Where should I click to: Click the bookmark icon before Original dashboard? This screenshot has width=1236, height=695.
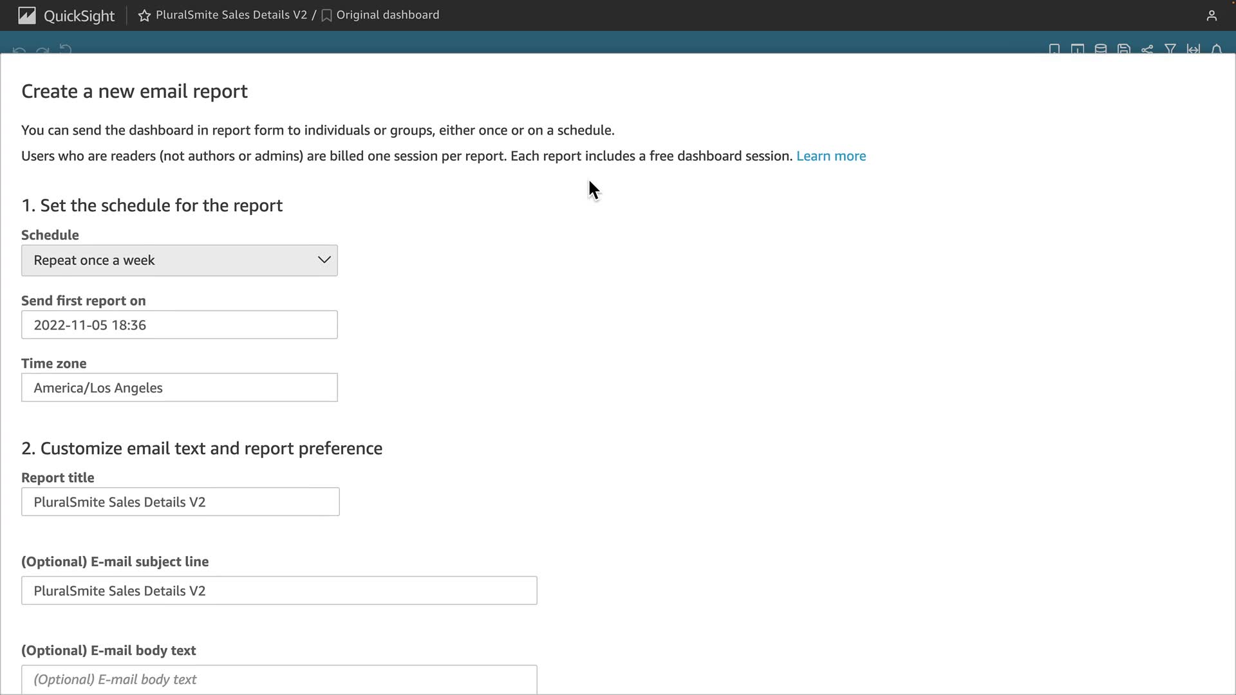click(326, 15)
